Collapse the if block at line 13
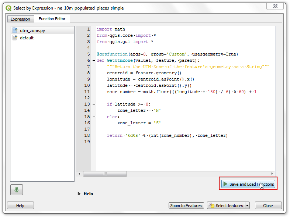The image size is (290, 217). coord(94,104)
